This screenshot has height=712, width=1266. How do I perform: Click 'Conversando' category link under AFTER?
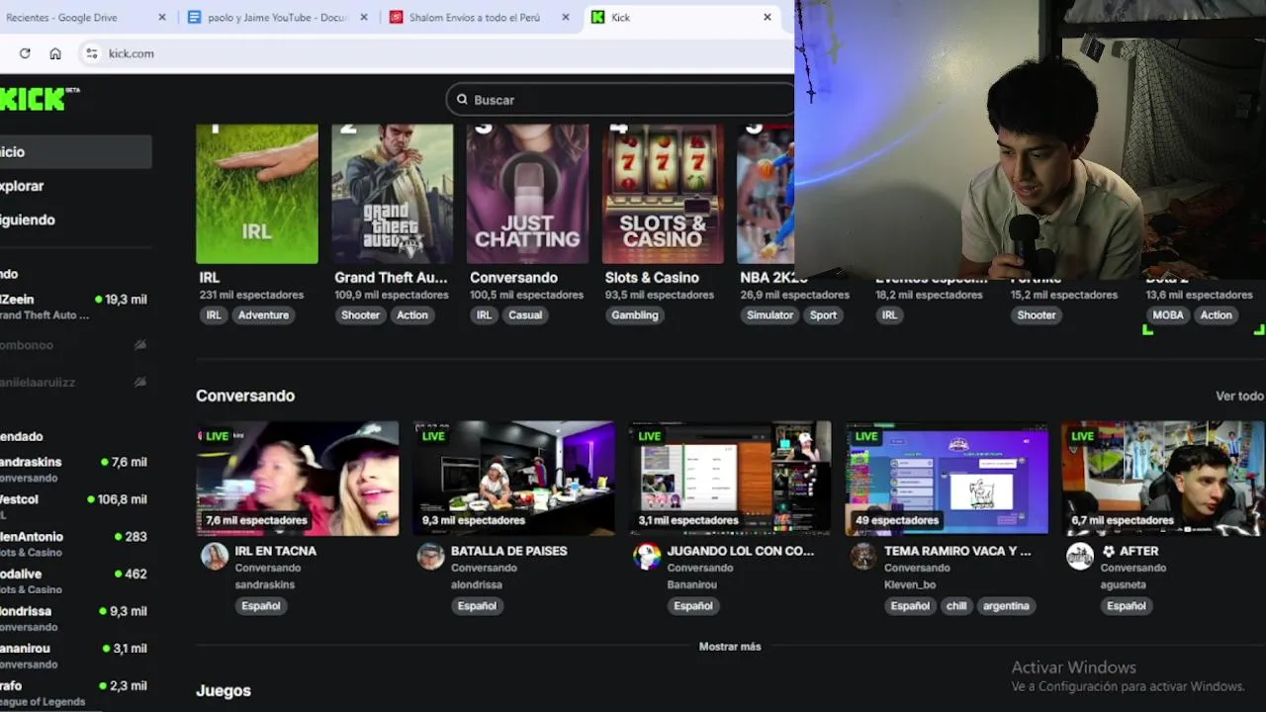coord(1133,568)
